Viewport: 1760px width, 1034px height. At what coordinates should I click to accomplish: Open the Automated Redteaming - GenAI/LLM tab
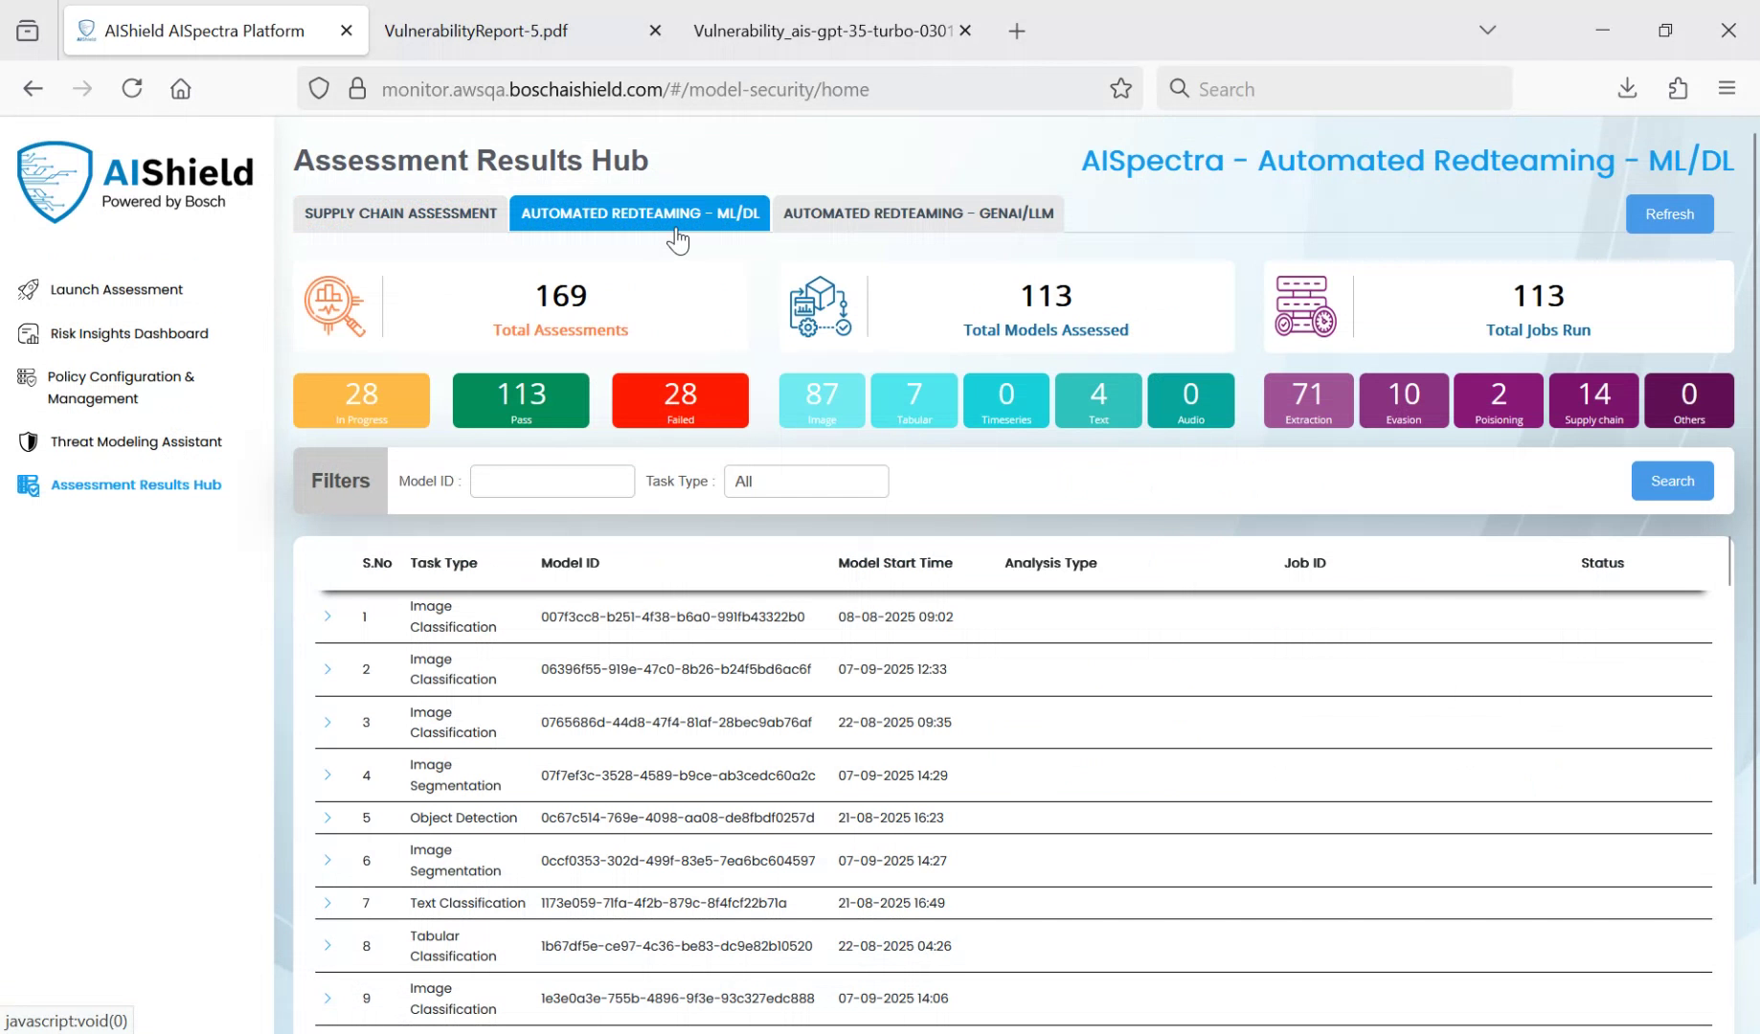pyautogui.click(x=916, y=213)
